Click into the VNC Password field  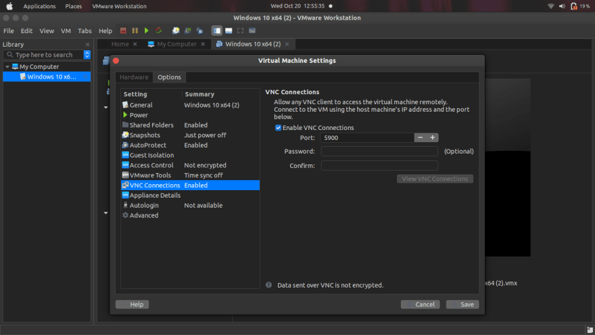pyautogui.click(x=379, y=151)
